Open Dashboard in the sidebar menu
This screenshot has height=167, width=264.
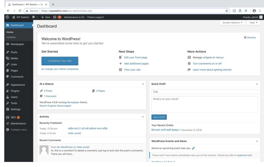click(x=19, y=25)
